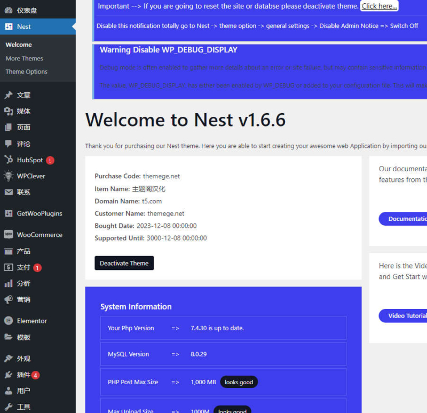Click the GetWooPlugins icon
Viewport: 427px width, 413px height.
(x=9, y=213)
